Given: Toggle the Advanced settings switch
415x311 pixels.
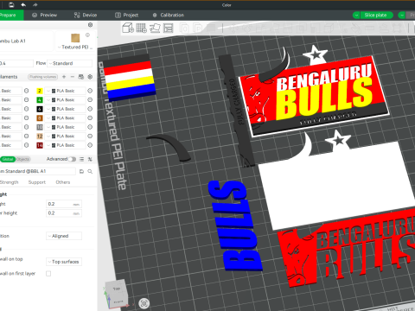Looking at the screenshot, I should click(x=73, y=159).
